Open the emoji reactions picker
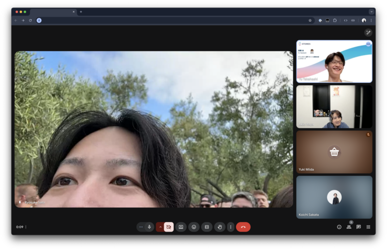 click(194, 227)
